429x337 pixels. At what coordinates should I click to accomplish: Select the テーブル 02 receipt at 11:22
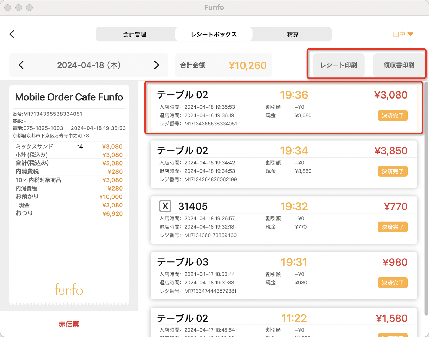pos(284,323)
